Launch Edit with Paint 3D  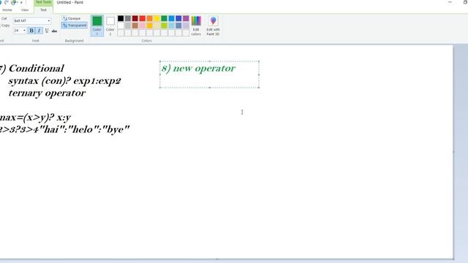[x=213, y=26]
